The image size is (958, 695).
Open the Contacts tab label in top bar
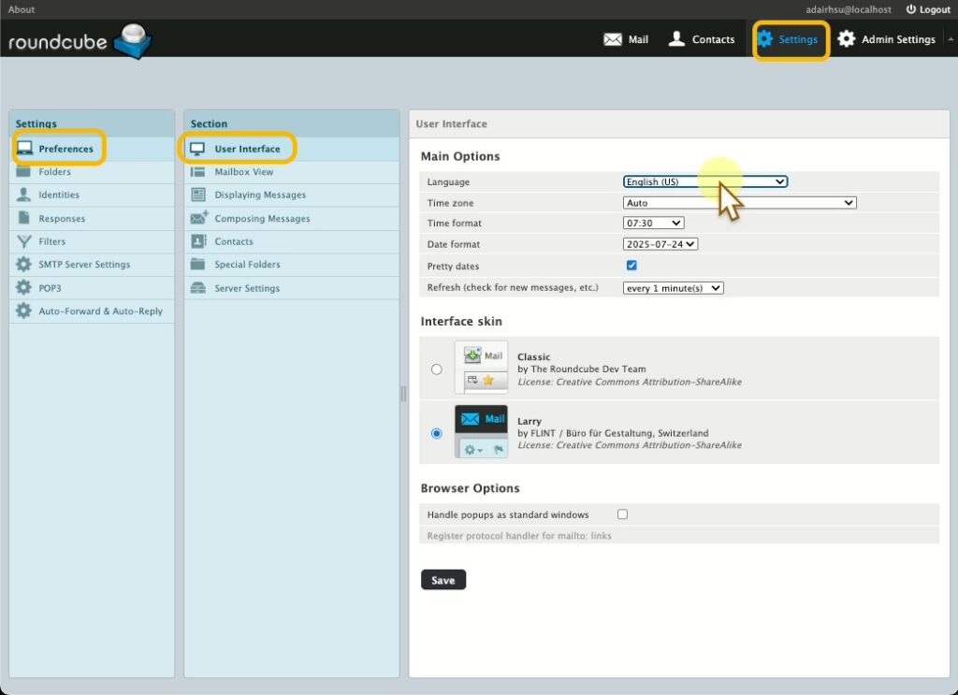tap(713, 39)
